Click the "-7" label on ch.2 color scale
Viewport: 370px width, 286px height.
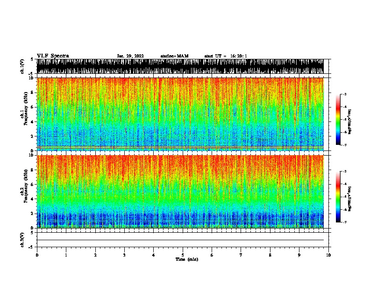pos(344,222)
